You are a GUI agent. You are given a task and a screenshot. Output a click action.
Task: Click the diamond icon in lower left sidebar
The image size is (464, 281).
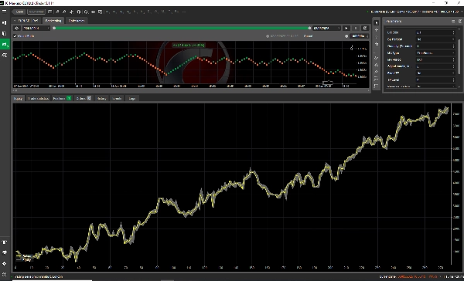pyautogui.click(x=5, y=263)
